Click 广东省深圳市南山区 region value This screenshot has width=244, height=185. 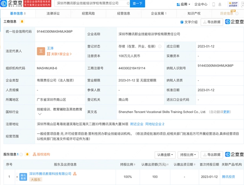[51, 100]
